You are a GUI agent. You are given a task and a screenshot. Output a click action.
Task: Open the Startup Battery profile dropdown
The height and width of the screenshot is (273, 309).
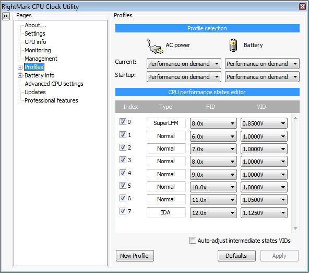(x=262, y=77)
